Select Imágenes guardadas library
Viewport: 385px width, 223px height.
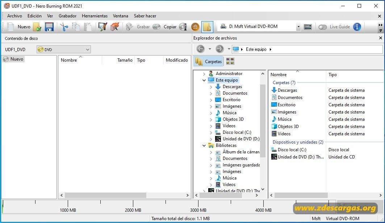(238, 165)
